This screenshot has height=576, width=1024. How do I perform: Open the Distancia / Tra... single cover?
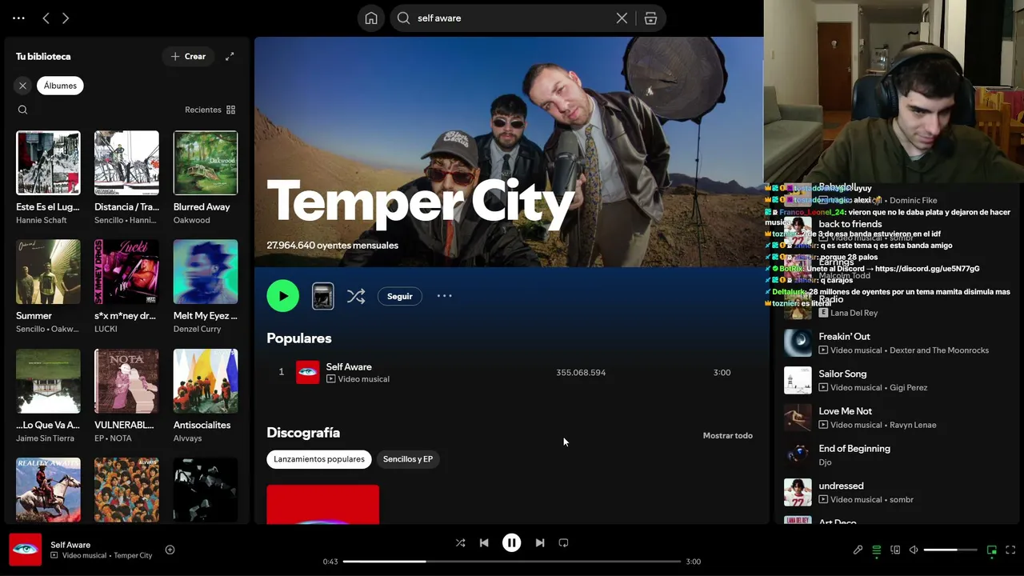coord(126,163)
